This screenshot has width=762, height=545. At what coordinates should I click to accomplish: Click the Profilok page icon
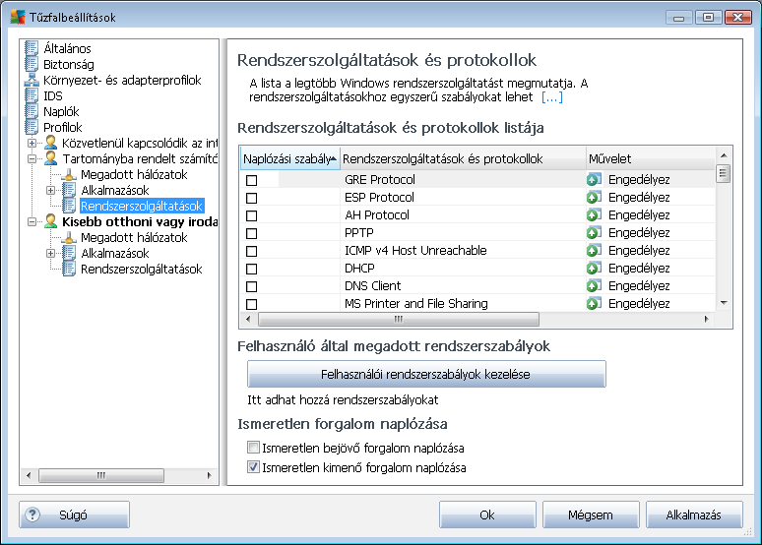[x=32, y=127]
